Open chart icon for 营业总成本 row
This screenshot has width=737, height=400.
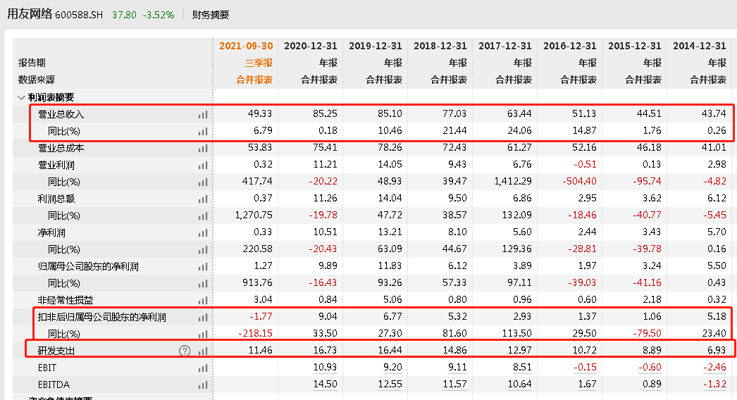(x=203, y=148)
